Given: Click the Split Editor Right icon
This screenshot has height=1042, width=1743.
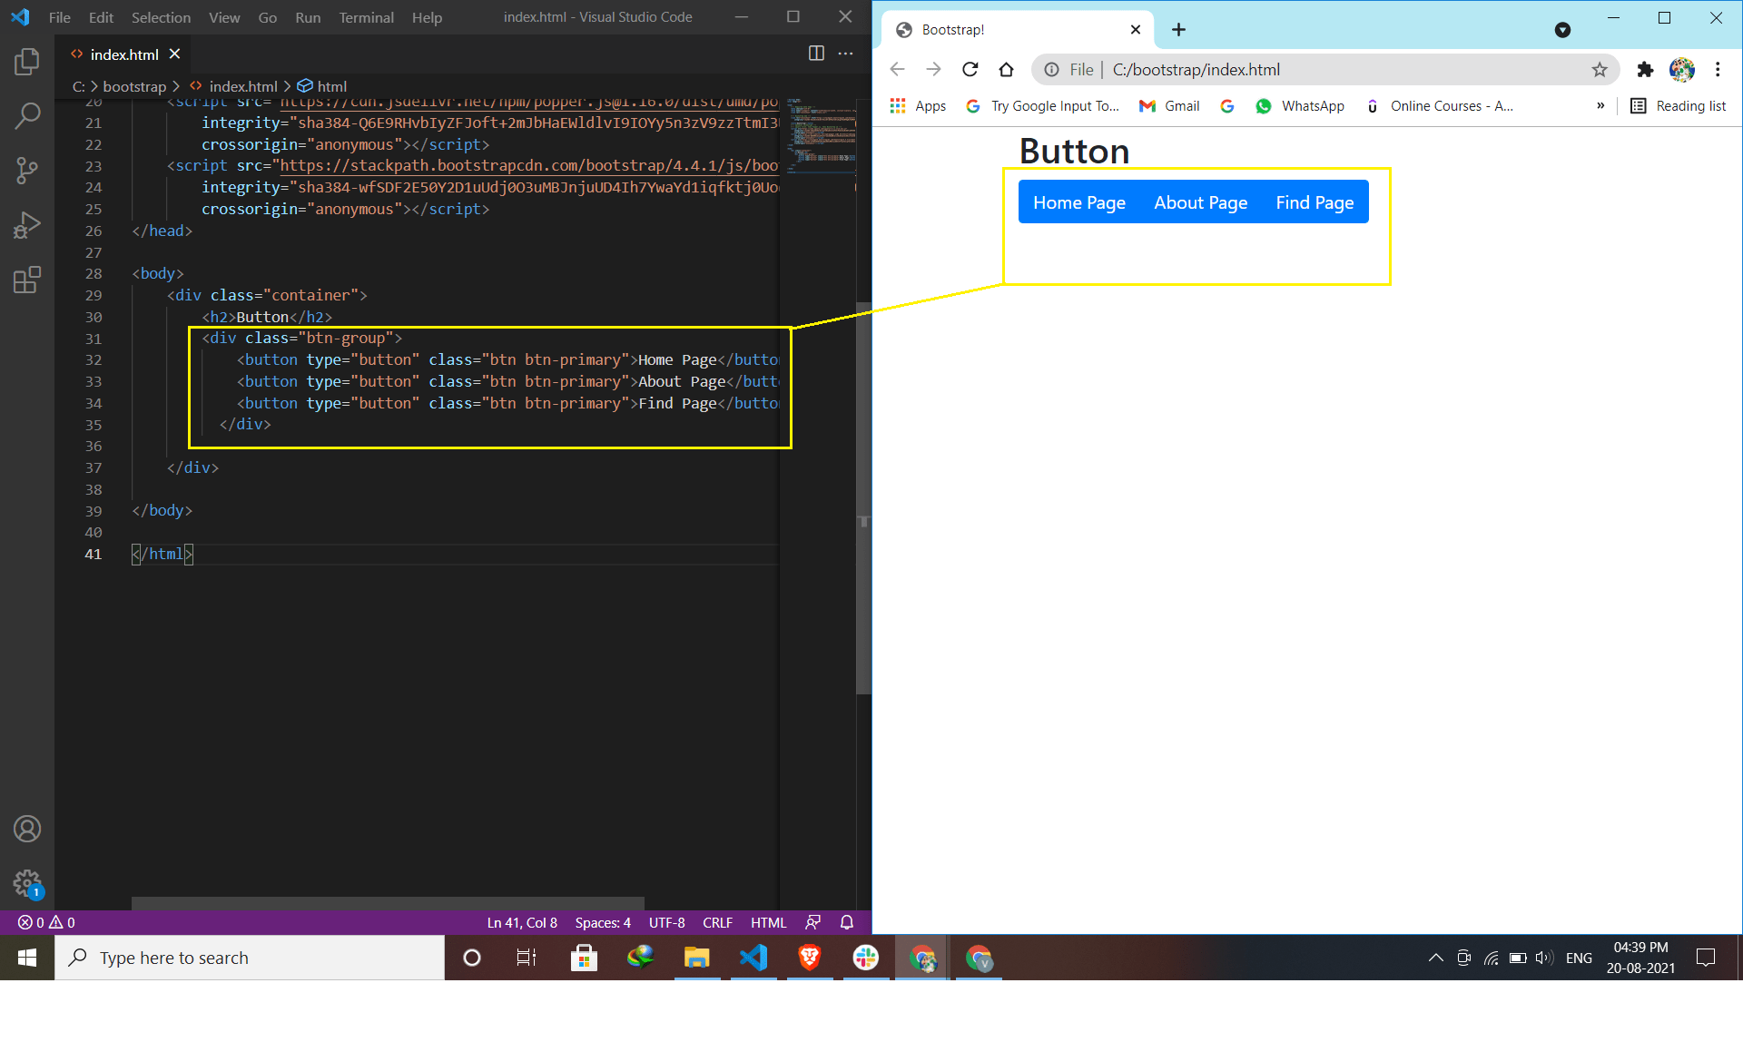Looking at the screenshot, I should [816, 54].
